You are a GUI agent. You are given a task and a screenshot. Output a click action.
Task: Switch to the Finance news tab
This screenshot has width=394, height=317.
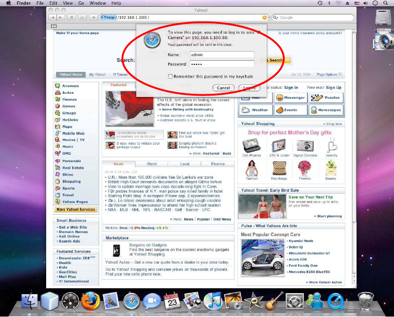point(217,164)
